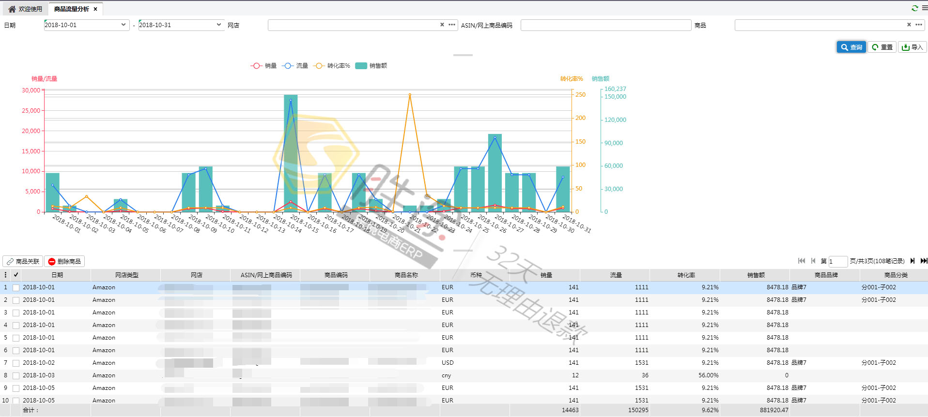The width and height of the screenshot is (928, 417).
Task: Toggle the select-all checkbox in header
Action: pyautogui.click(x=16, y=275)
